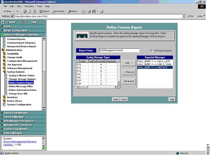Click the Refresh page icon
210x155 pixels.
[x=29, y=11]
